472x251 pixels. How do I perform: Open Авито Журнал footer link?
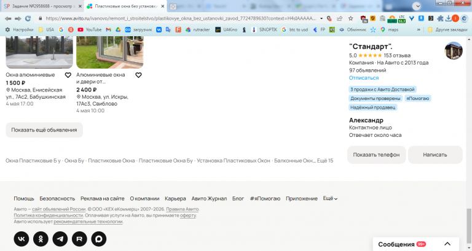tap(209, 199)
